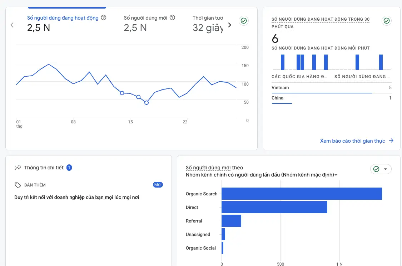Screen dimensions: 402x266
Task: Click the insights count badge showing 1
Action: pyautogui.click(x=69, y=168)
